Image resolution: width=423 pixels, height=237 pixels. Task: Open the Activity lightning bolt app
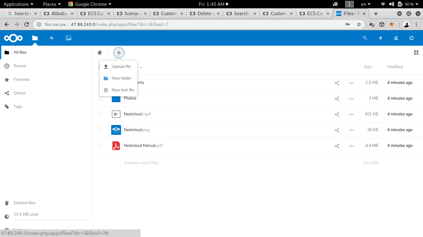point(52,38)
